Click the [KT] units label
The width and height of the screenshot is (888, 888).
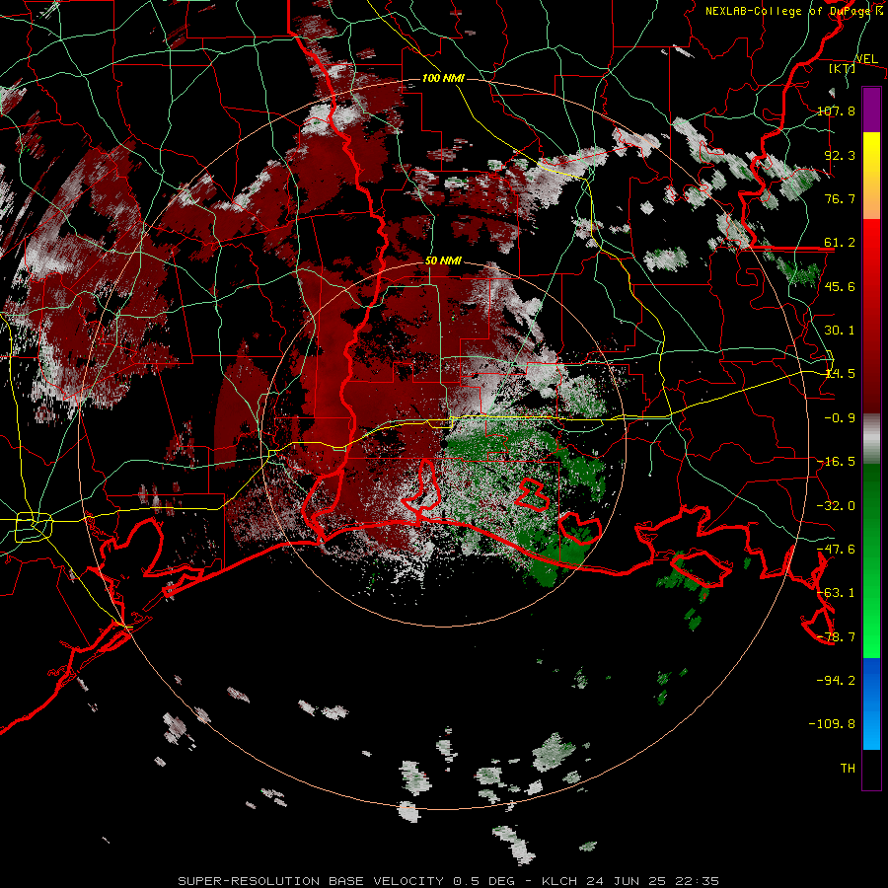[x=843, y=68]
